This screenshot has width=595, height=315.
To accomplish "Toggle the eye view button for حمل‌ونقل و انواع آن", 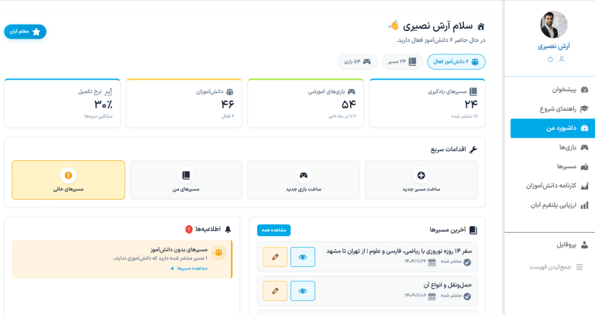I will [x=303, y=290].
